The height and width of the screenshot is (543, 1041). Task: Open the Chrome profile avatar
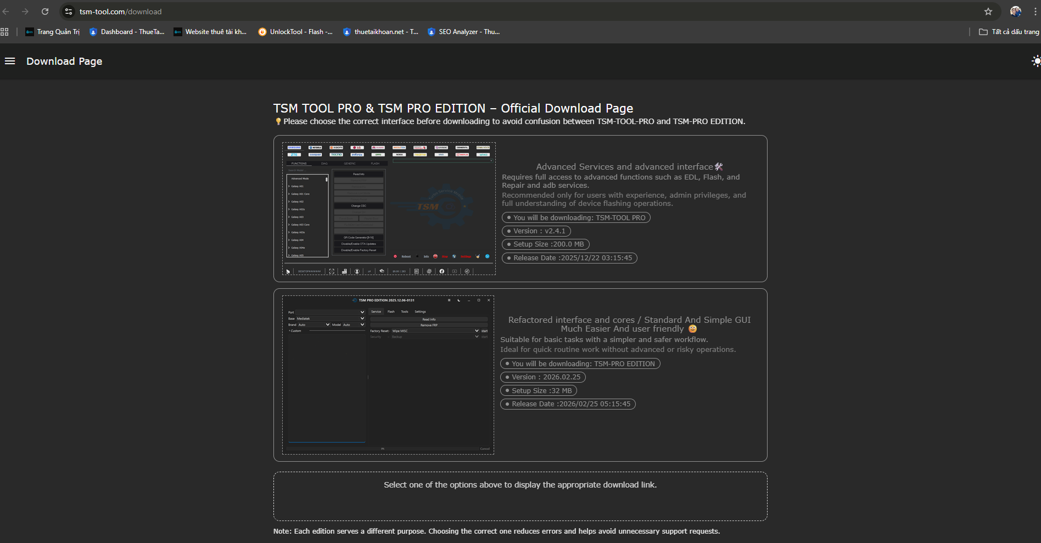pos(1016,12)
